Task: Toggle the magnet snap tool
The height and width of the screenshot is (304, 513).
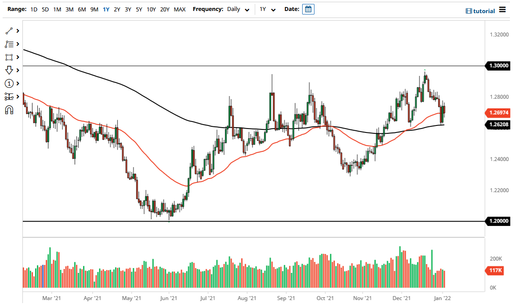Action: pyautogui.click(x=8, y=111)
